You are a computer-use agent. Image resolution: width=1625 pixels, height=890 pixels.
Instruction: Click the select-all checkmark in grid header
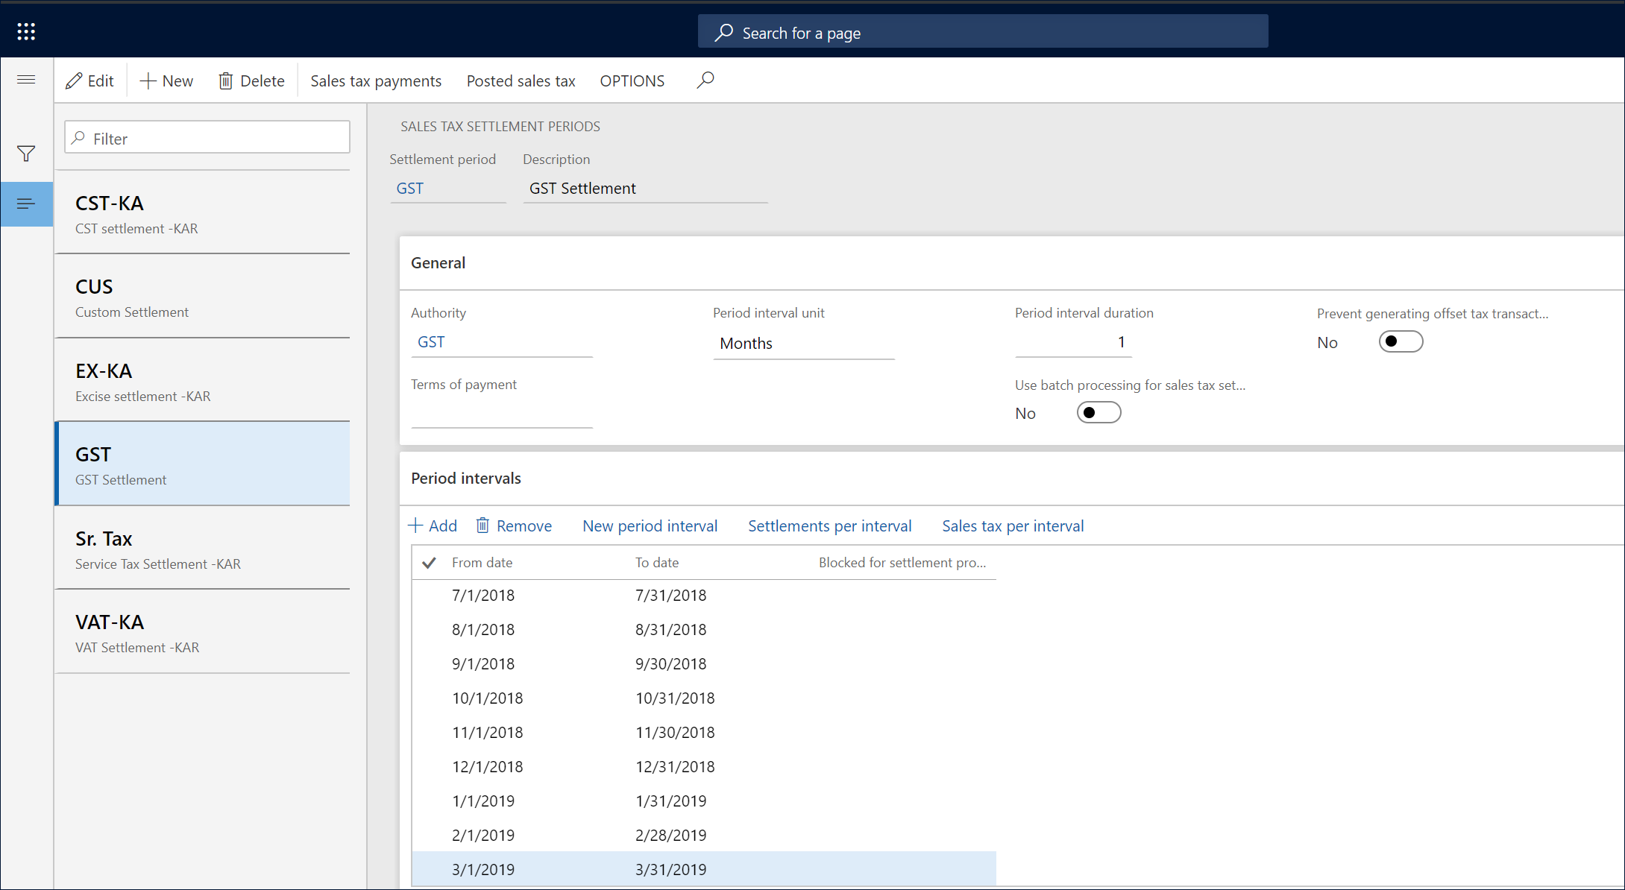tap(429, 563)
